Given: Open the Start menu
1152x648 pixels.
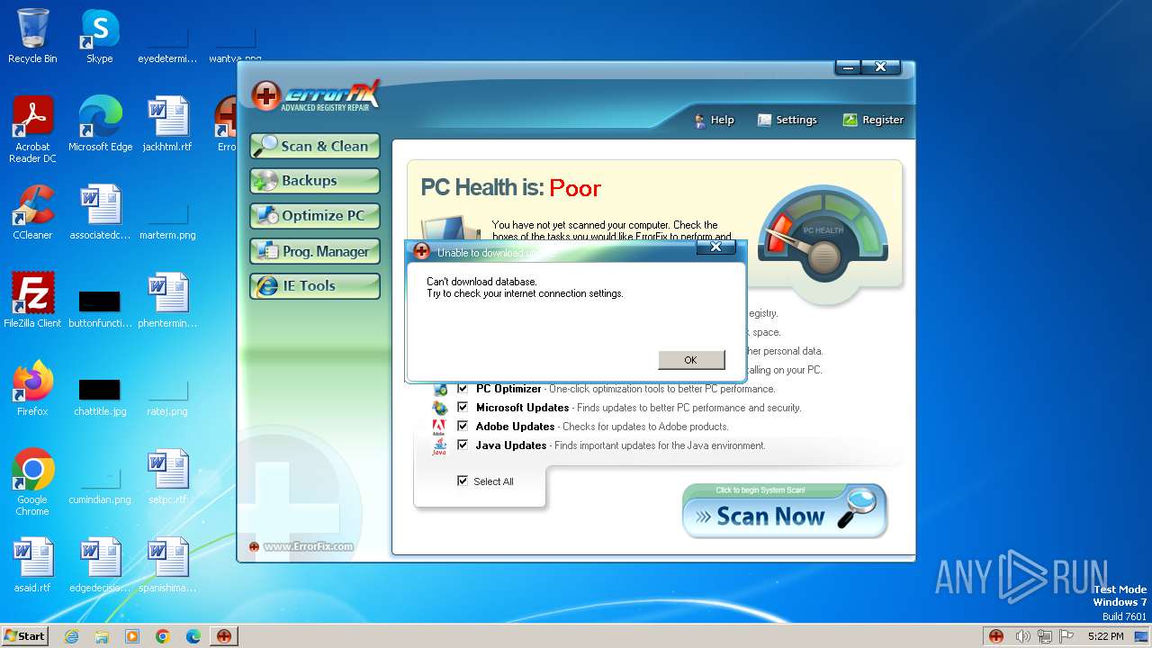Looking at the screenshot, I should pyautogui.click(x=25, y=635).
